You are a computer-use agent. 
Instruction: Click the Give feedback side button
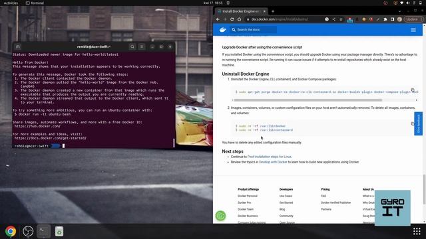click(x=419, y=123)
